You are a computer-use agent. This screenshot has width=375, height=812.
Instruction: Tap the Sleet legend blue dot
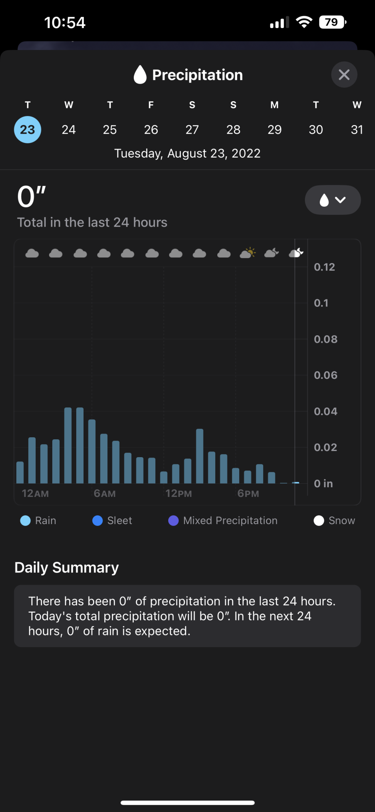coord(97,520)
